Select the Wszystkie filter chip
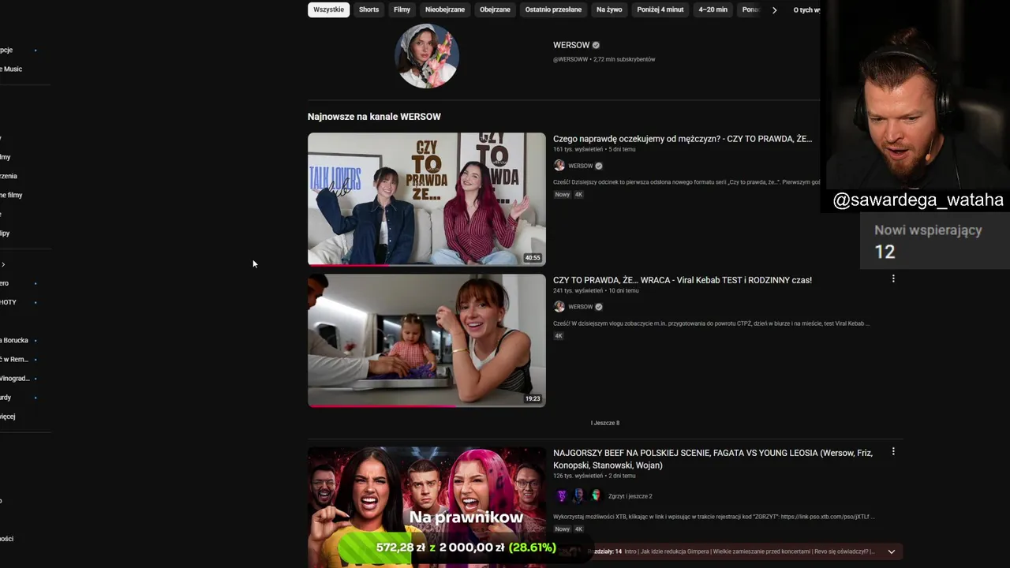This screenshot has height=568, width=1010. click(328, 9)
